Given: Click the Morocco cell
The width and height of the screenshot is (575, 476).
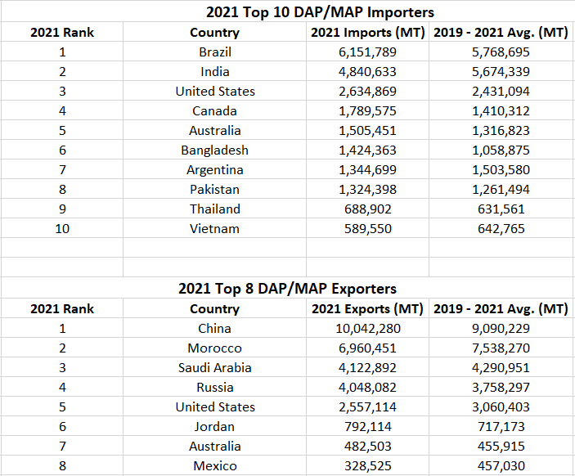Looking at the screenshot, I should [215, 348].
